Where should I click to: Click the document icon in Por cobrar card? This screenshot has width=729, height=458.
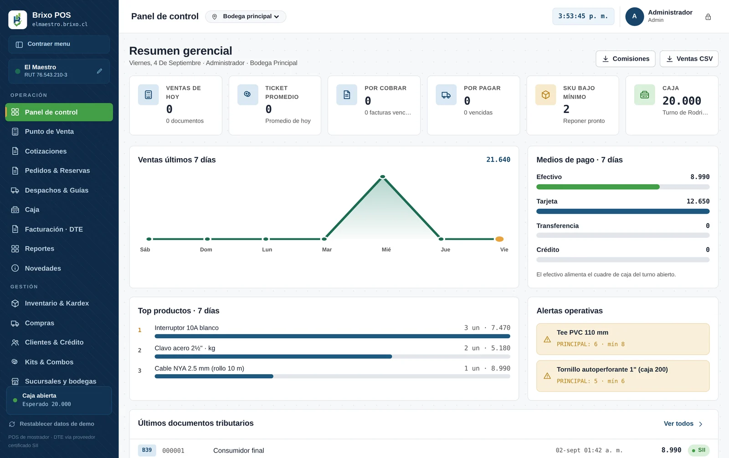(x=347, y=95)
